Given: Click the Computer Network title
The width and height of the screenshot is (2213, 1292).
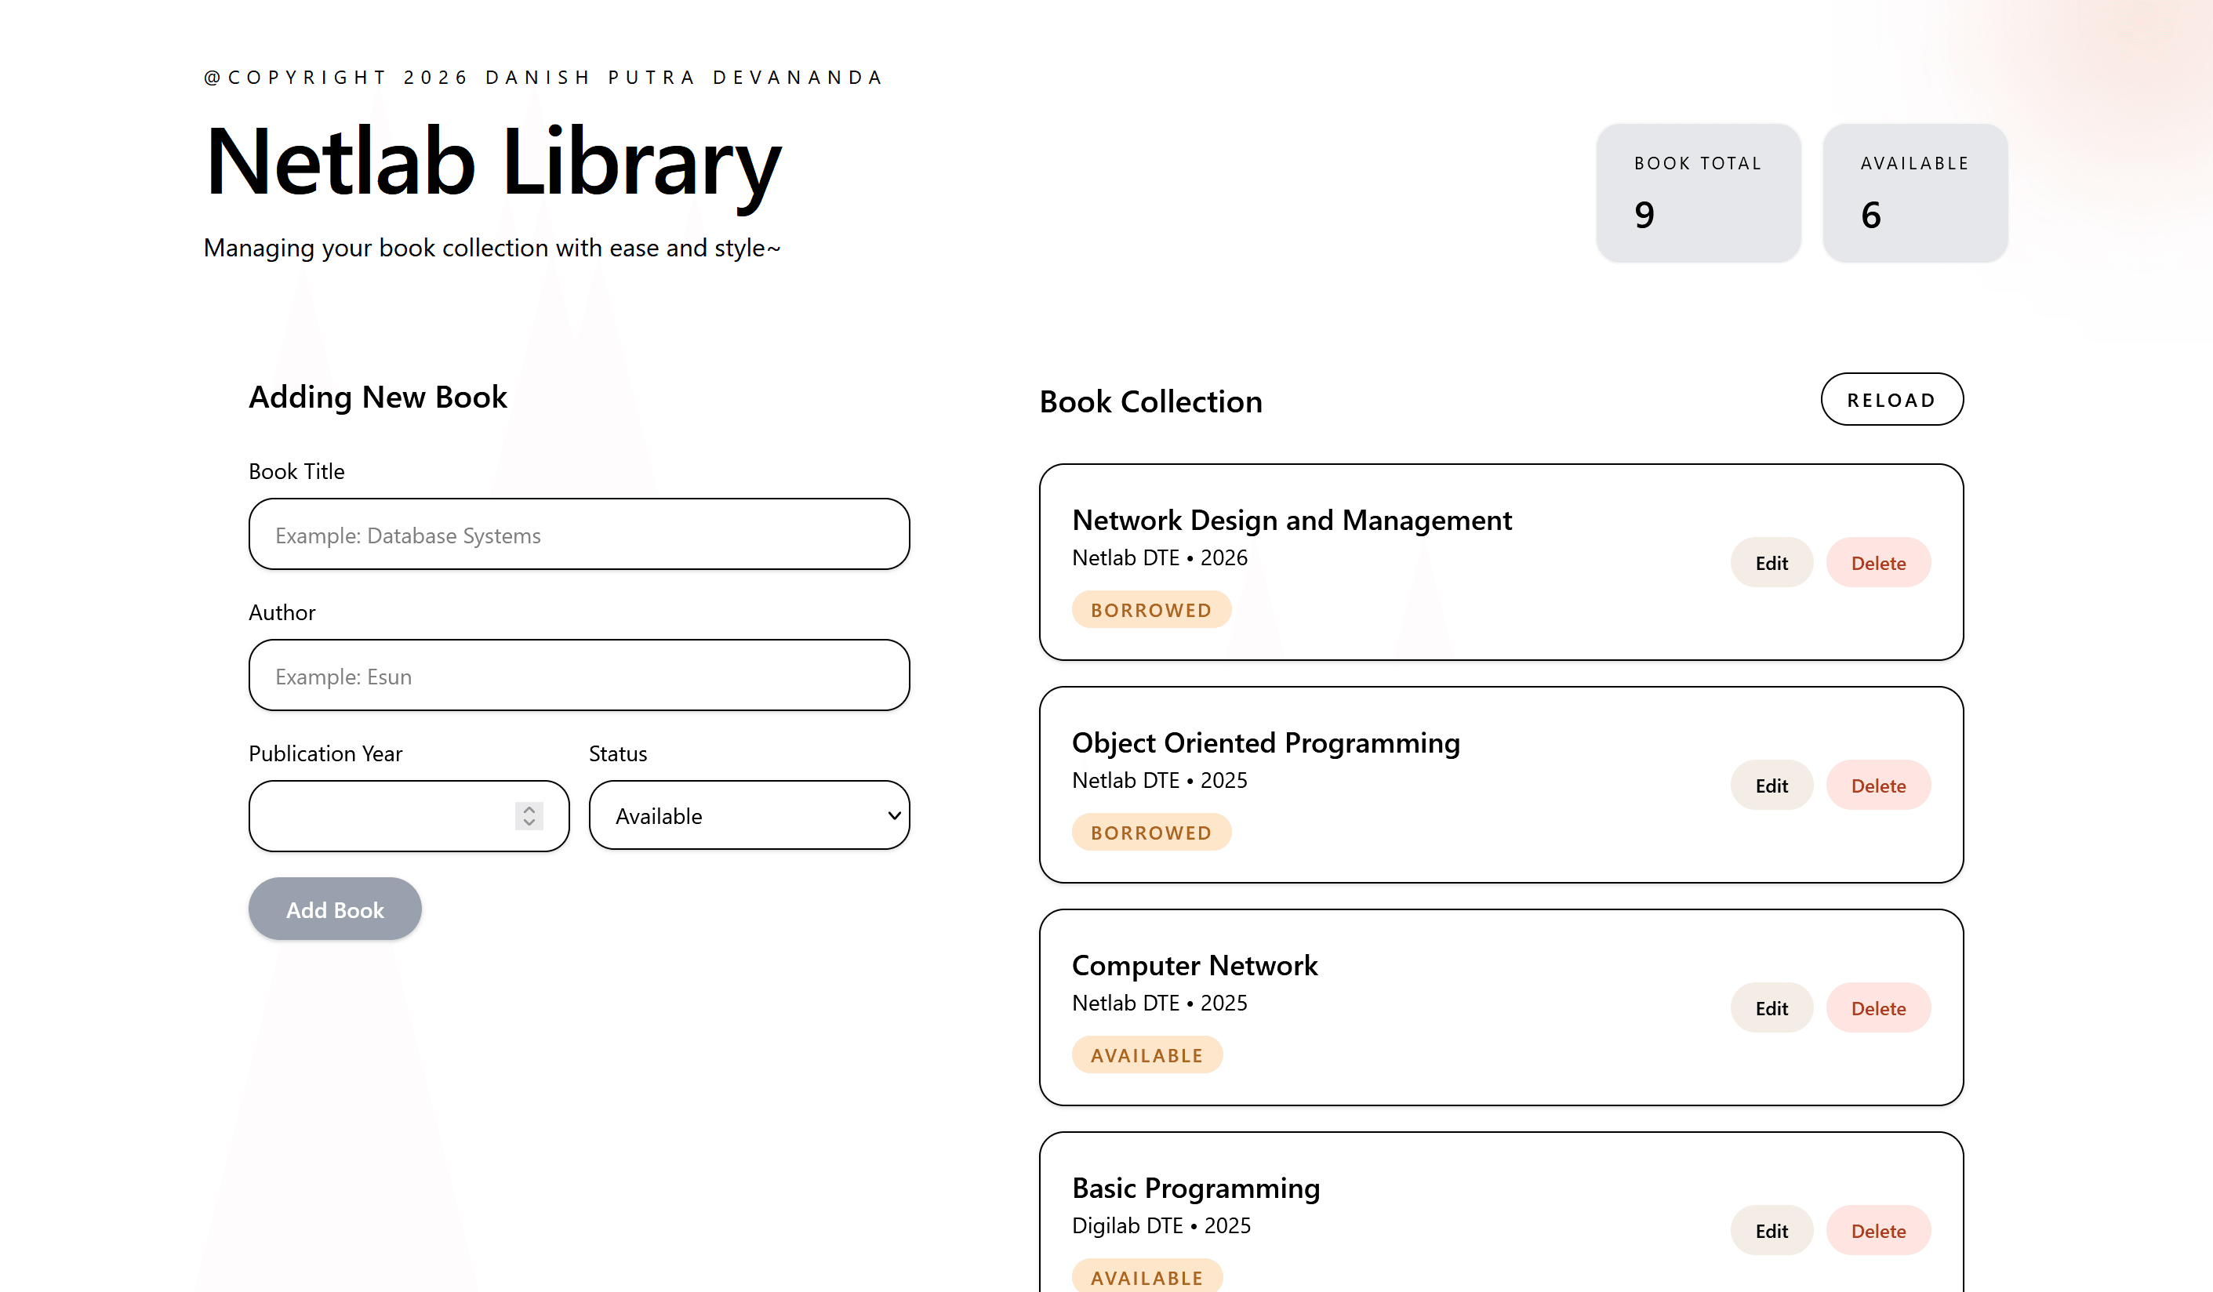Looking at the screenshot, I should (x=1194, y=964).
